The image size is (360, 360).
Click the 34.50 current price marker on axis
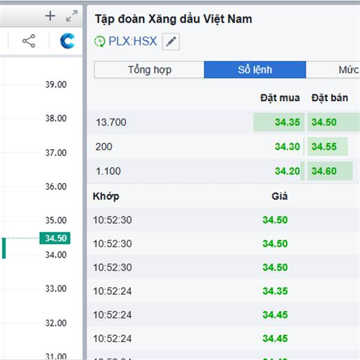pyautogui.click(x=55, y=238)
